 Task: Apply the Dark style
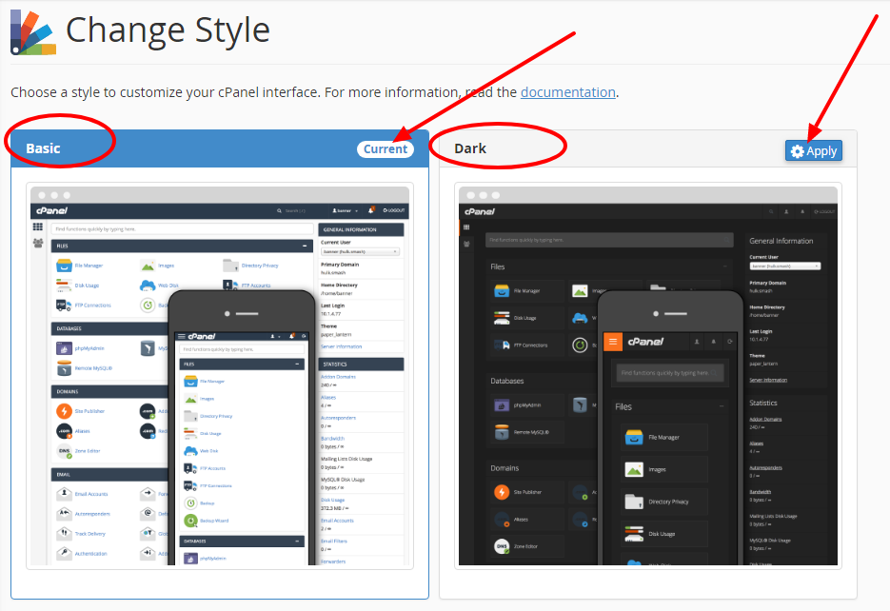tap(813, 151)
